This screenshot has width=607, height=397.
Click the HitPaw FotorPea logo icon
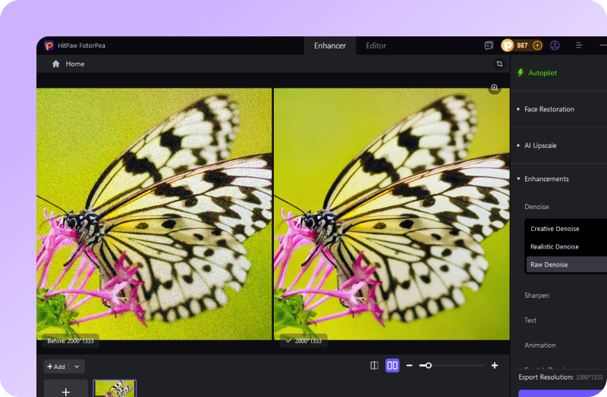click(49, 45)
